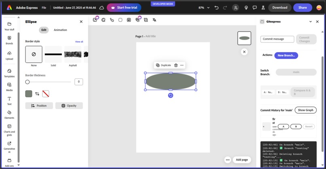Open the Switch Branch main dropdown
The image size is (326, 169).
pos(296,72)
